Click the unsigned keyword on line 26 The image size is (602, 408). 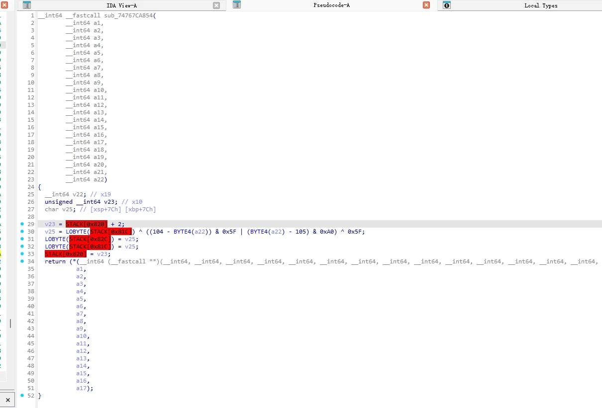click(59, 202)
